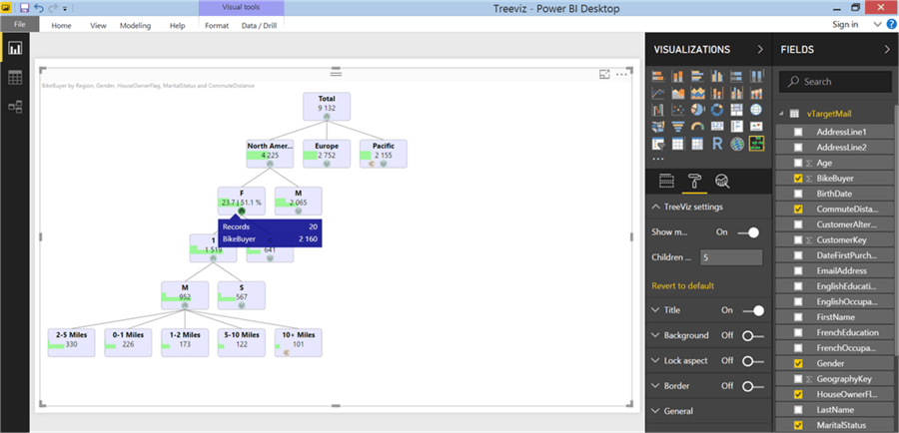The width and height of the screenshot is (899, 433).
Task: Turn off Title toggle
Action: (753, 310)
